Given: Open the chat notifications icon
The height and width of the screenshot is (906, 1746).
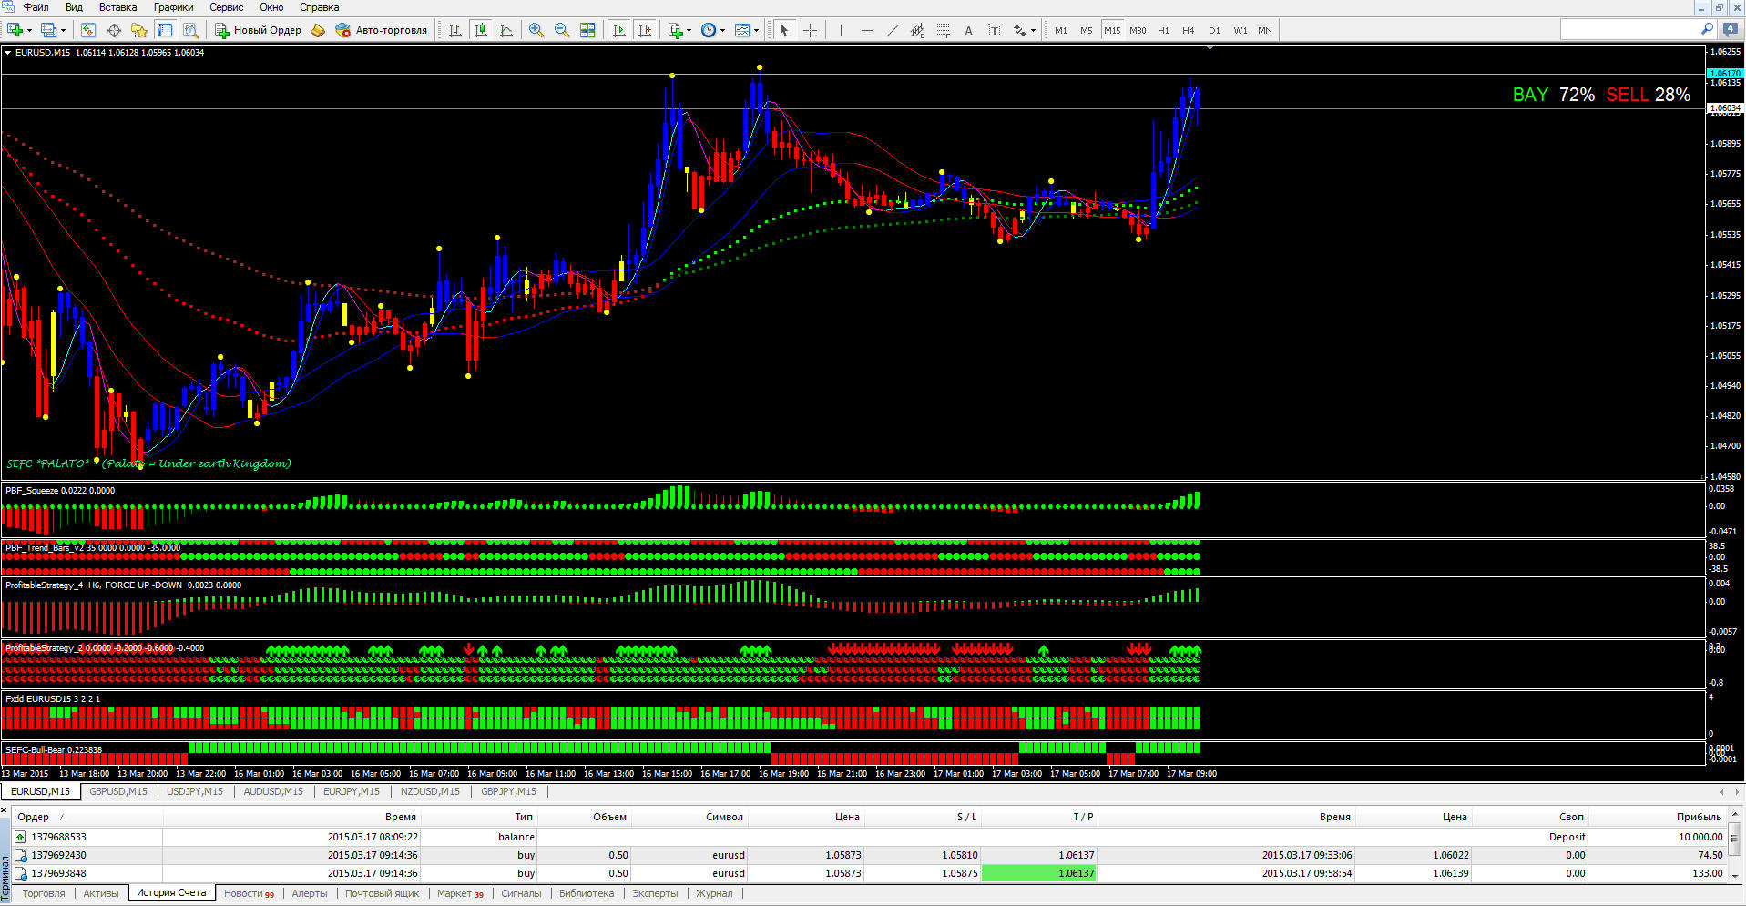Looking at the screenshot, I should click(x=1731, y=29).
